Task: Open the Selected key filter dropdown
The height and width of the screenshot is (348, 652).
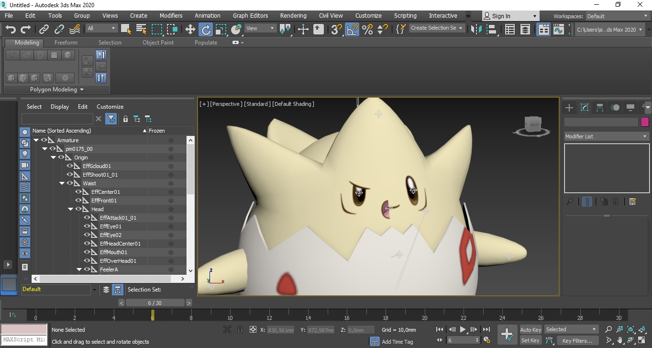Action: (571, 329)
